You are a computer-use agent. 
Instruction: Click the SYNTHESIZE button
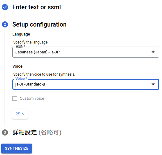click(x=17, y=149)
